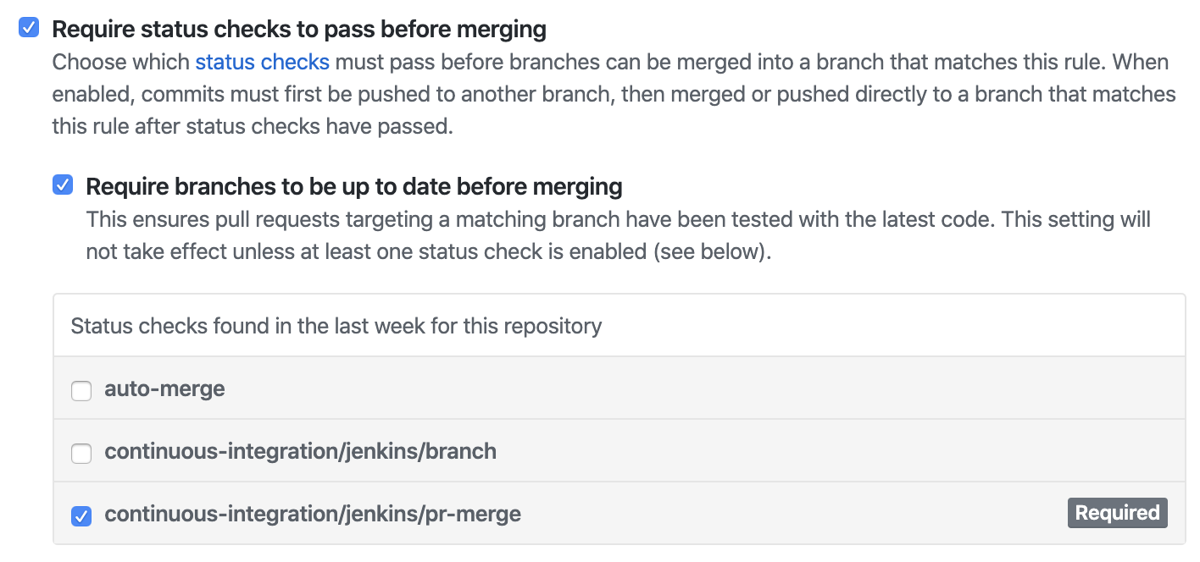Uncheck Require status checks to pass checkbox

click(29, 28)
